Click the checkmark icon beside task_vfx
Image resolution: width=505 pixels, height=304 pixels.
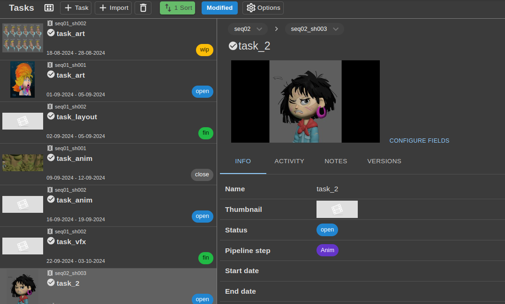point(51,241)
